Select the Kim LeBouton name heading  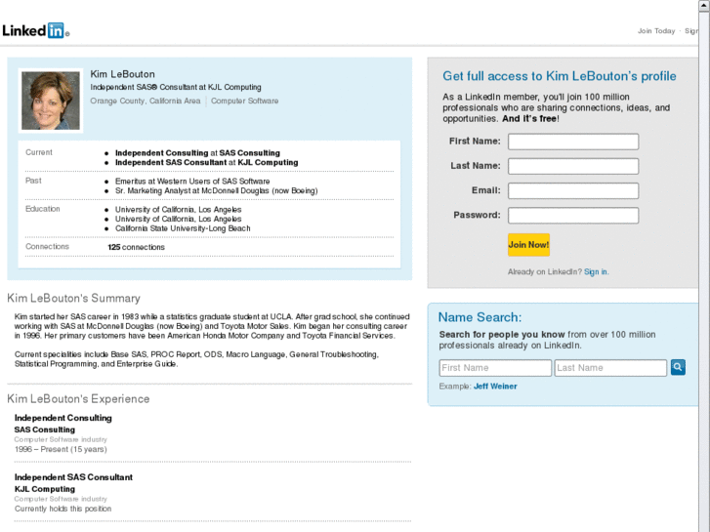coord(122,74)
